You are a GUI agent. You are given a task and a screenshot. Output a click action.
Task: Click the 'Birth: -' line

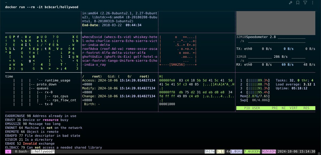coord(91,104)
